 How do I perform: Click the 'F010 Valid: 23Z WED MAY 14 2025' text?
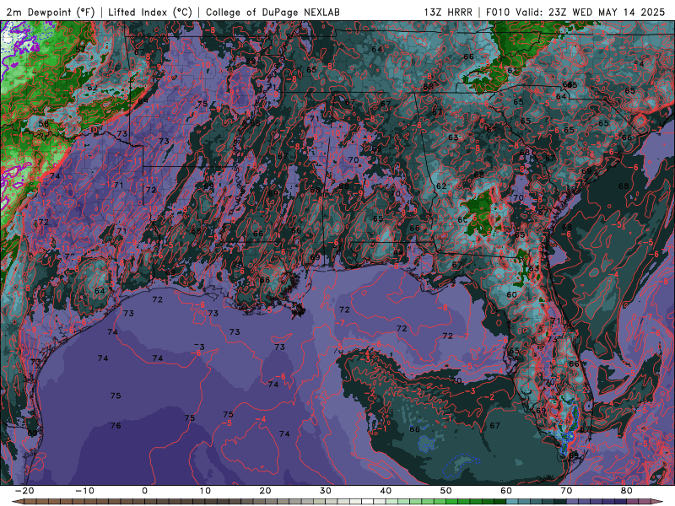[575, 13]
